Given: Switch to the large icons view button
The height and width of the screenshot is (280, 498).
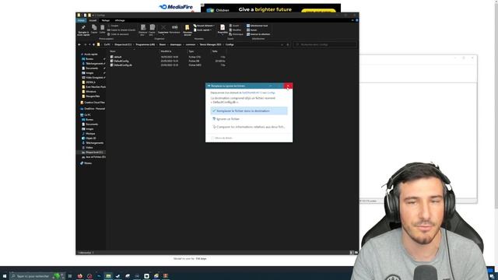Looking at the screenshot, I should pos(356,253).
